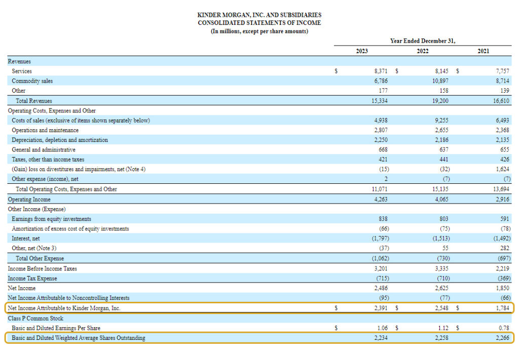Select 2022 Kinder Morgan net income 2,548

click(x=441, y=308)
